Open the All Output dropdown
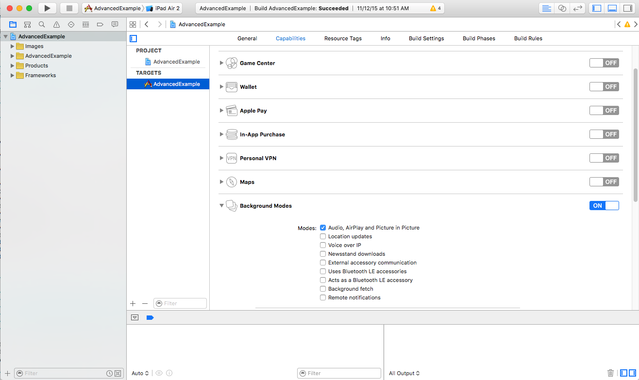 404,373
